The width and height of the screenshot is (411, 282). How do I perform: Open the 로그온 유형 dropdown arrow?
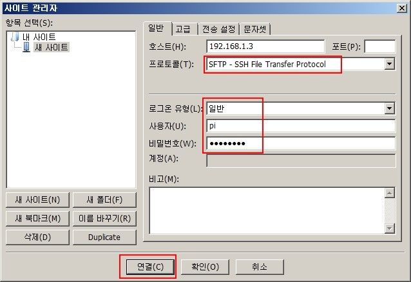point(390,108)
